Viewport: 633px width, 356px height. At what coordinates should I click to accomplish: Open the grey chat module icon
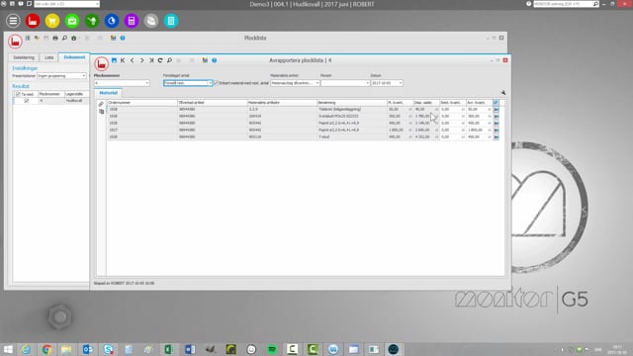[151, 21]
